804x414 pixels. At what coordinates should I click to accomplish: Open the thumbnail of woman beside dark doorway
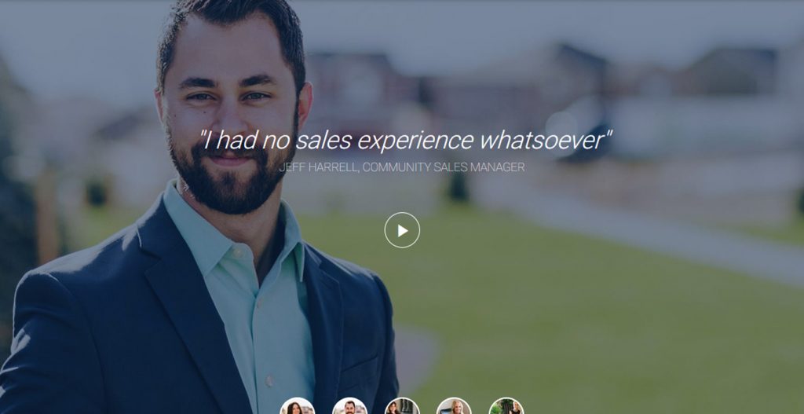[x=402, y=406]
